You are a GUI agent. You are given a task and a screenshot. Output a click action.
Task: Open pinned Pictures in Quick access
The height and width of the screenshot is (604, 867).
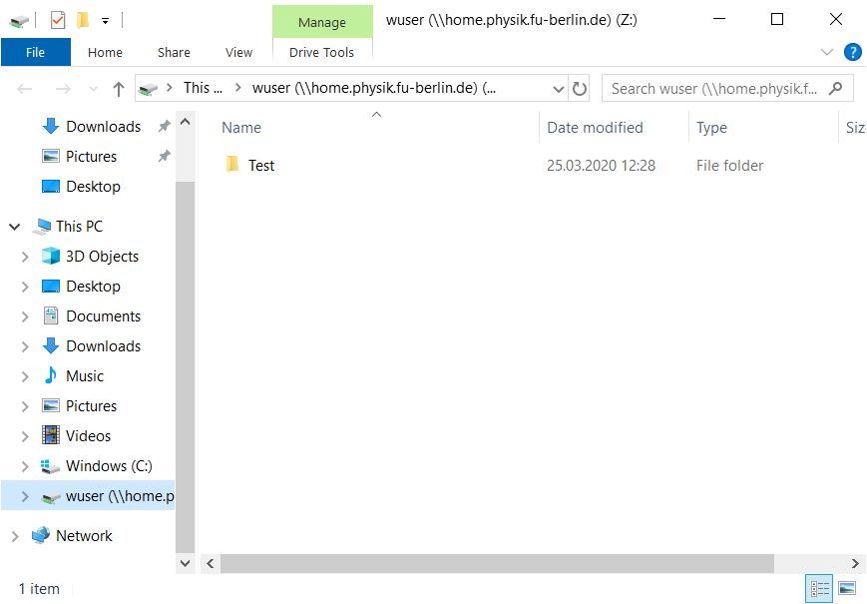(91, 157)
